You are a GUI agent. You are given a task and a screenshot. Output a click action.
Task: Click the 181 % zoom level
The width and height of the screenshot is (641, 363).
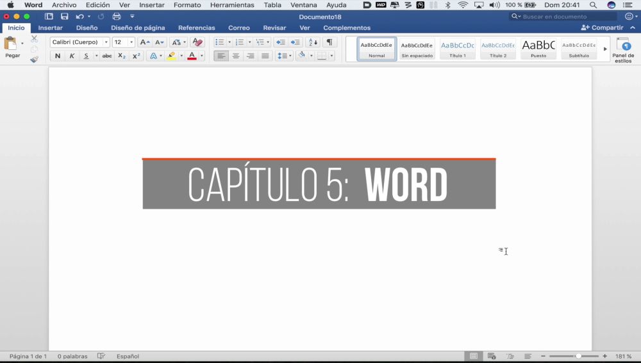click(x=624, y=356)
